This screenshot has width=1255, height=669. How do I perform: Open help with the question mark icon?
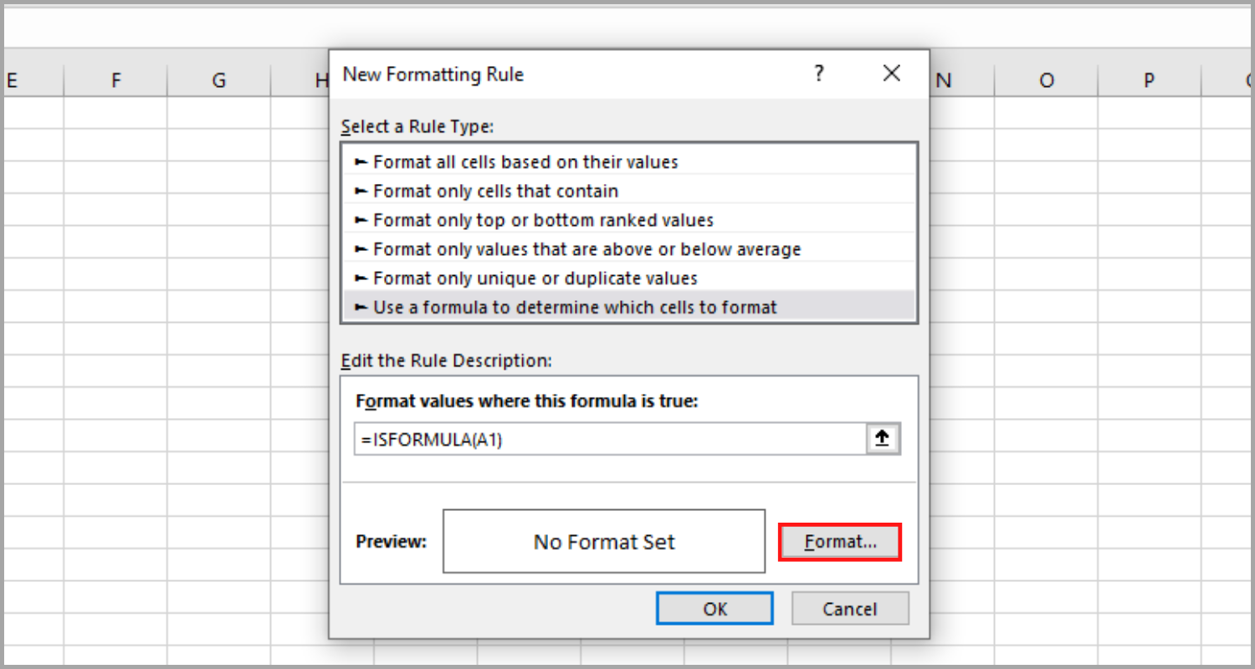(818, 74)
